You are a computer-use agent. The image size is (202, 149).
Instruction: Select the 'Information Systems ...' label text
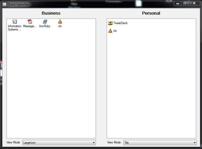click(15, 28)
